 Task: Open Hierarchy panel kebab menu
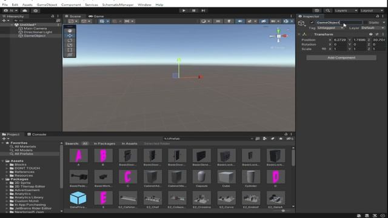[58, 16]
